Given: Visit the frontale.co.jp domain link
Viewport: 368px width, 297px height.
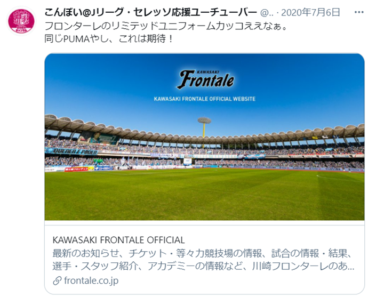Looking at the screenshot, I should tap(91, 280).
